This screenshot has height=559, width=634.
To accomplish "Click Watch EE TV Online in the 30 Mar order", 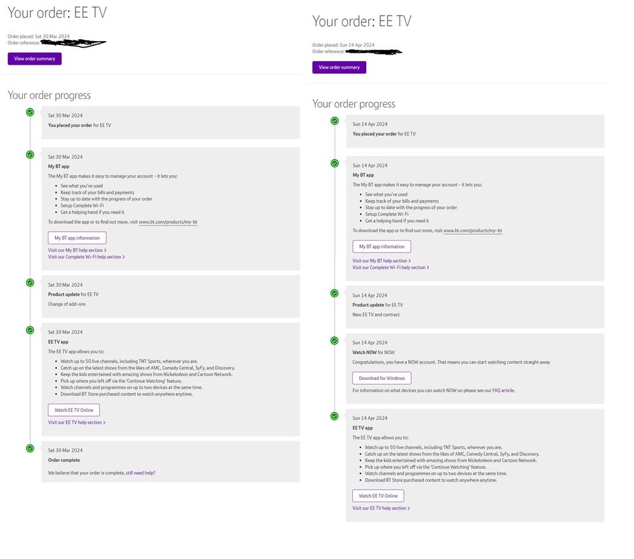I will (74, 411).
